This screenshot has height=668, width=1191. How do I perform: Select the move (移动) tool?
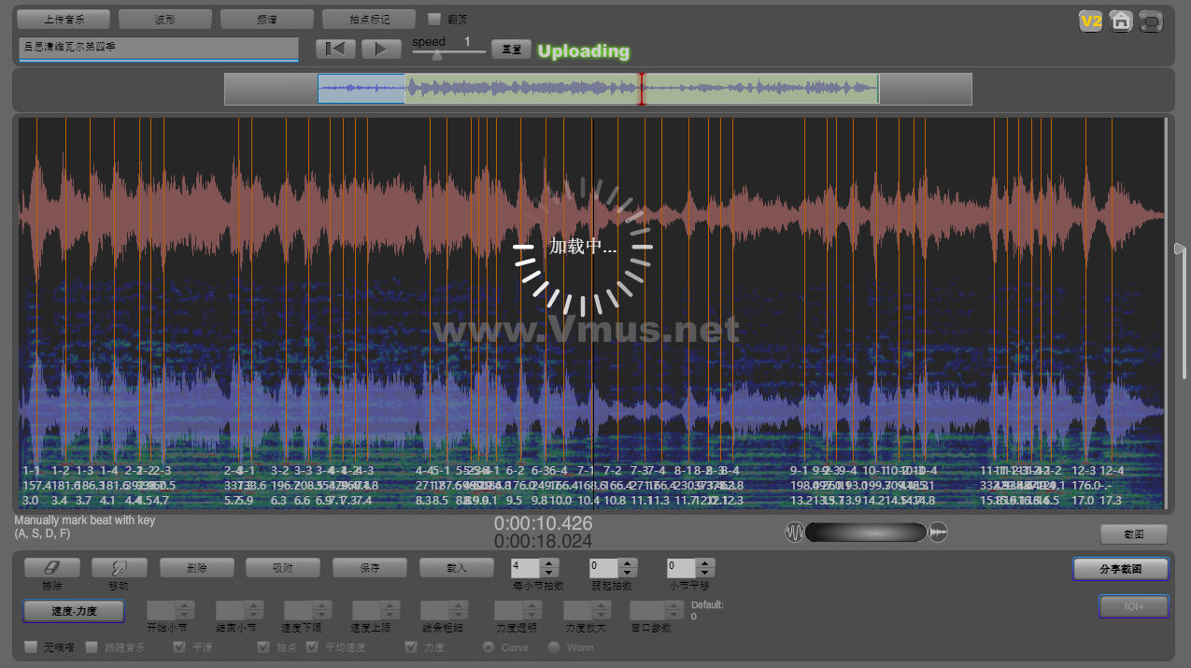click(x=119, y=567)
